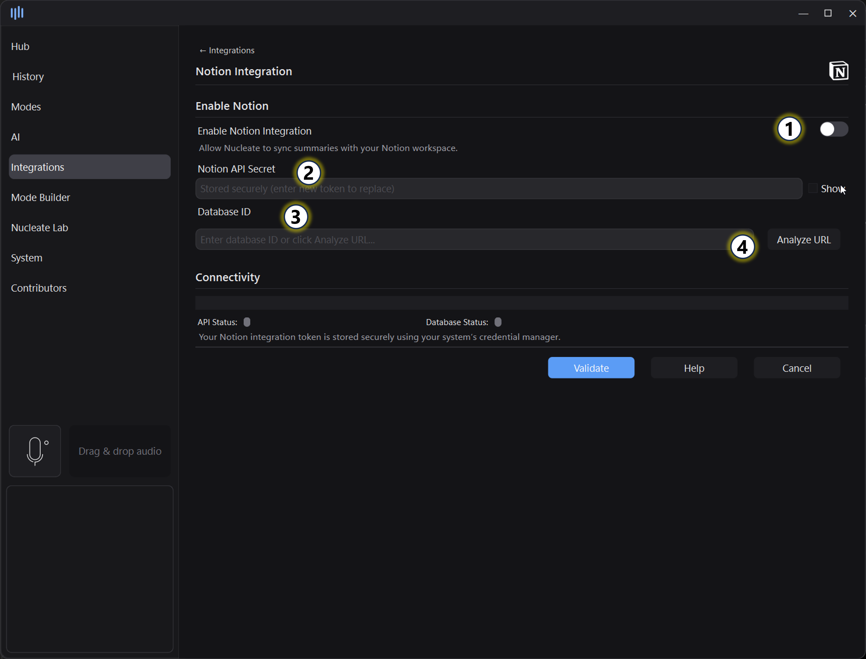
Task: Click the Notion logo icon
Action: tap(839, 71)
